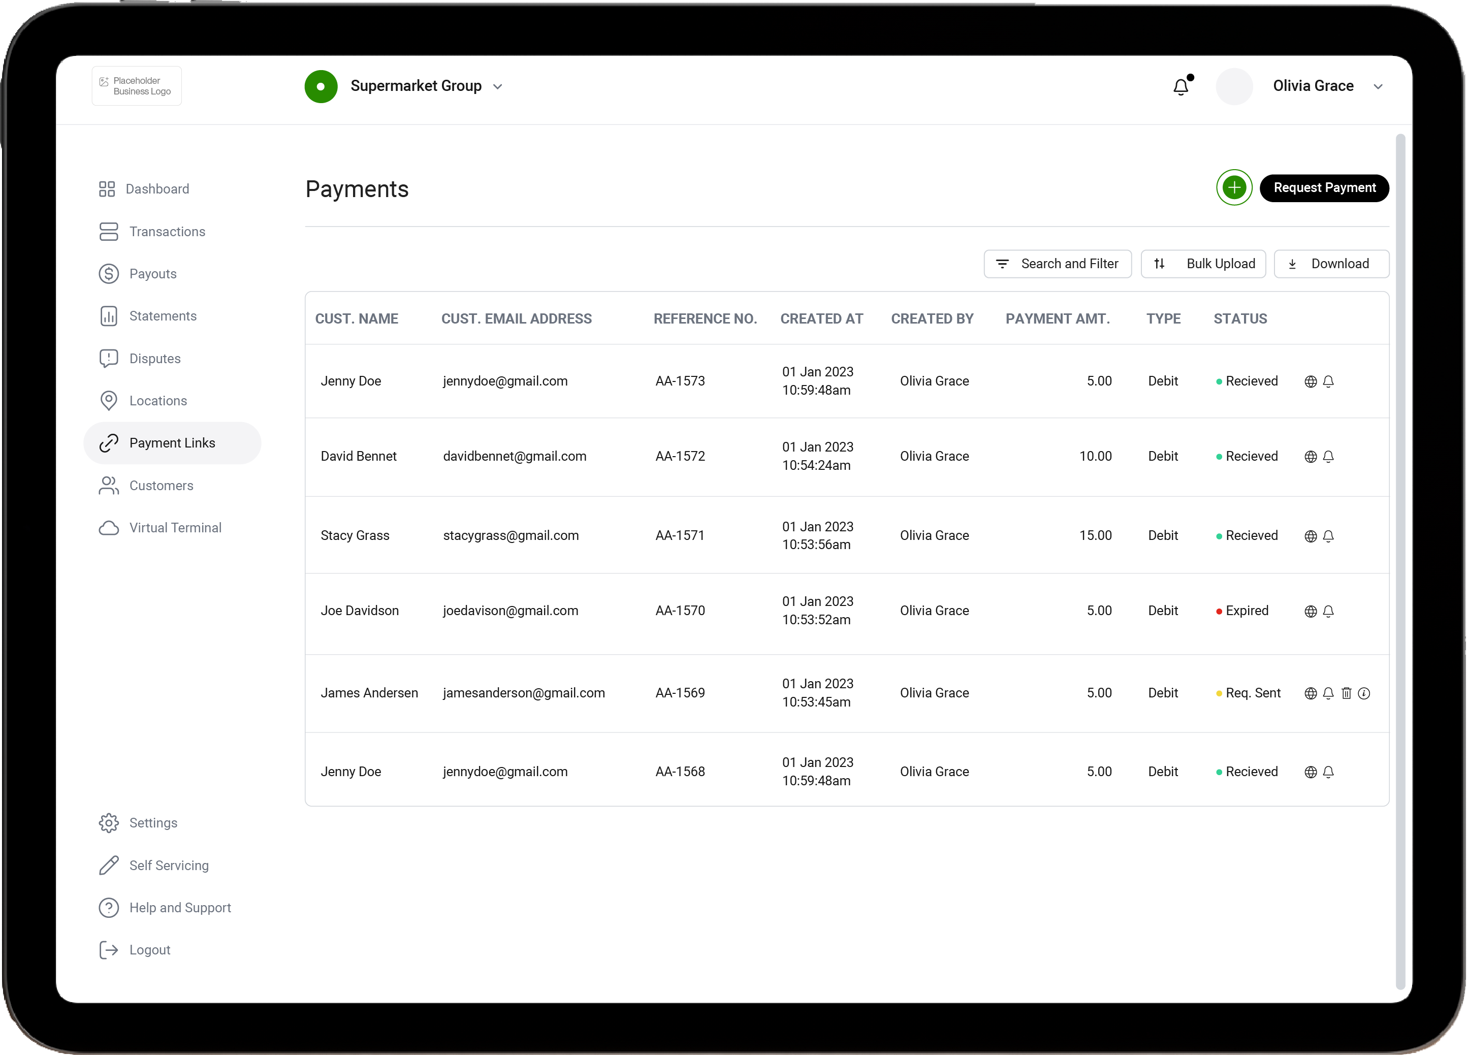Open Dashboard in sidebar

pos(144,189)
